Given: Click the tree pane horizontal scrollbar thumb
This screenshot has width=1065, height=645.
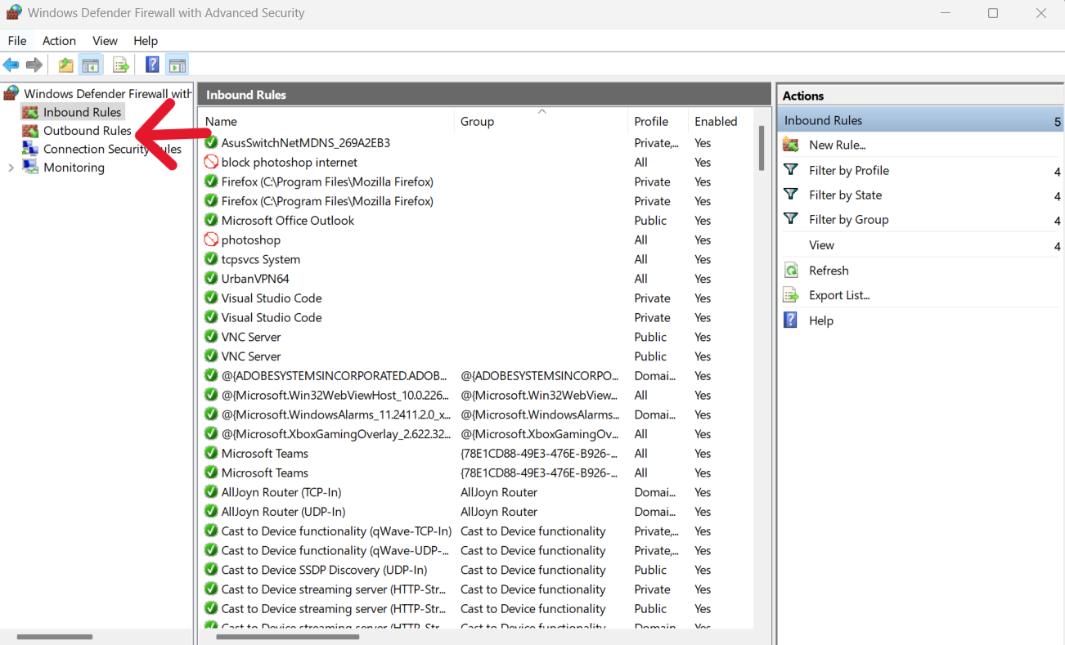Looking at the screenshot, I should [x=55, y=636].
